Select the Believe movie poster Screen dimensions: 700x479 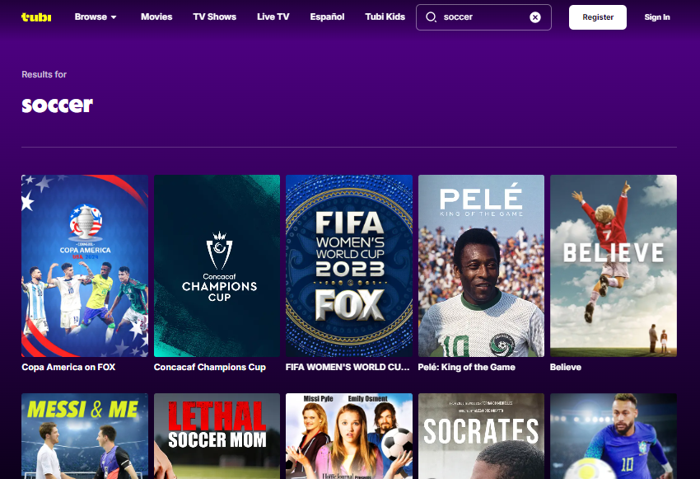pyautogui.click(x=613, y=265)
